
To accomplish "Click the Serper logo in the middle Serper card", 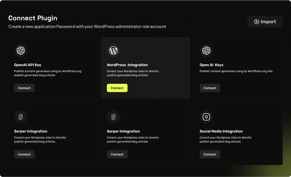I will 113,117.
